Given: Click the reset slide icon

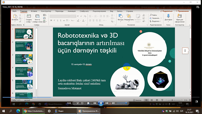Looking at the screenshot, I should (x=44, y=18).
